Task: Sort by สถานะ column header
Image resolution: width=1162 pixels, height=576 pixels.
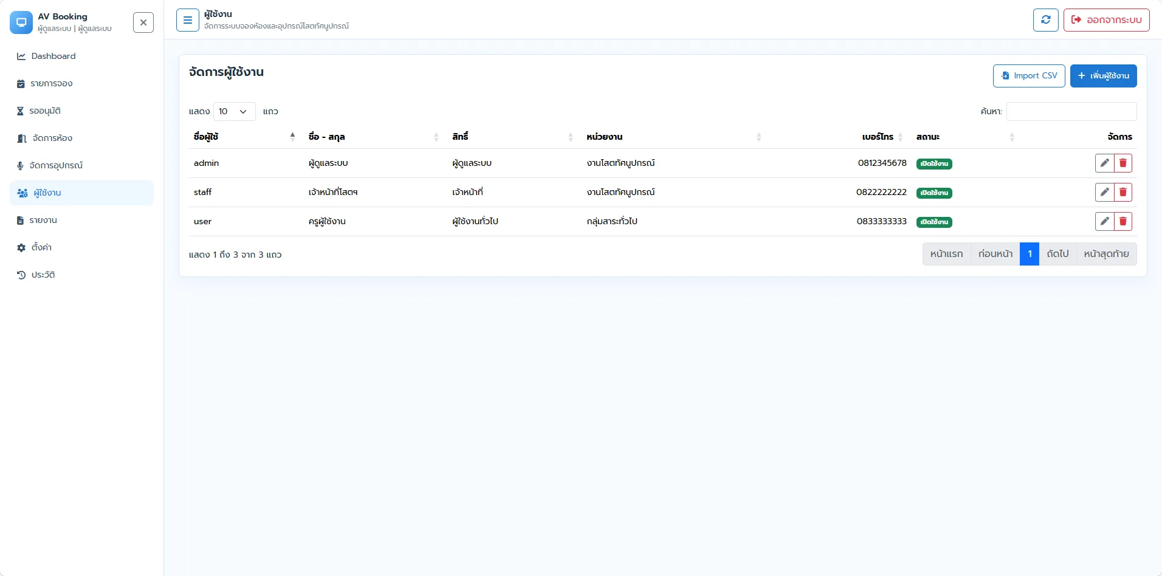Action: point(967,137)
